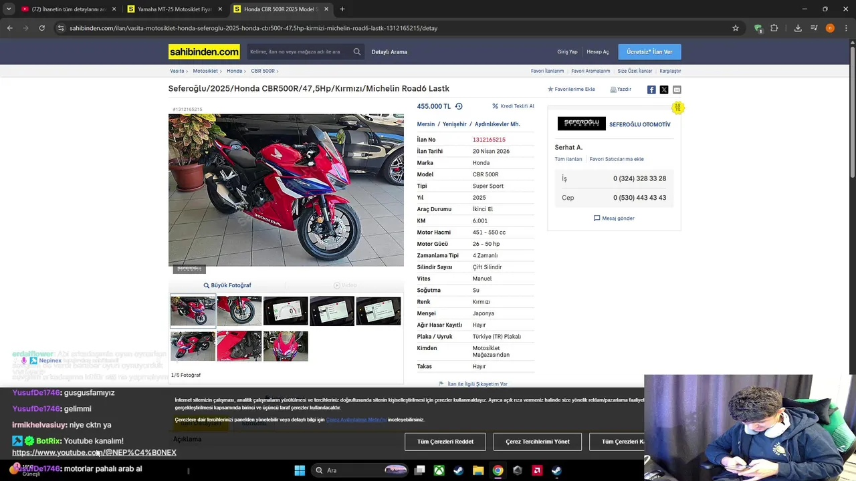Open Chrome extensions puzzle icon
The image size is (856, 481).
774,28
